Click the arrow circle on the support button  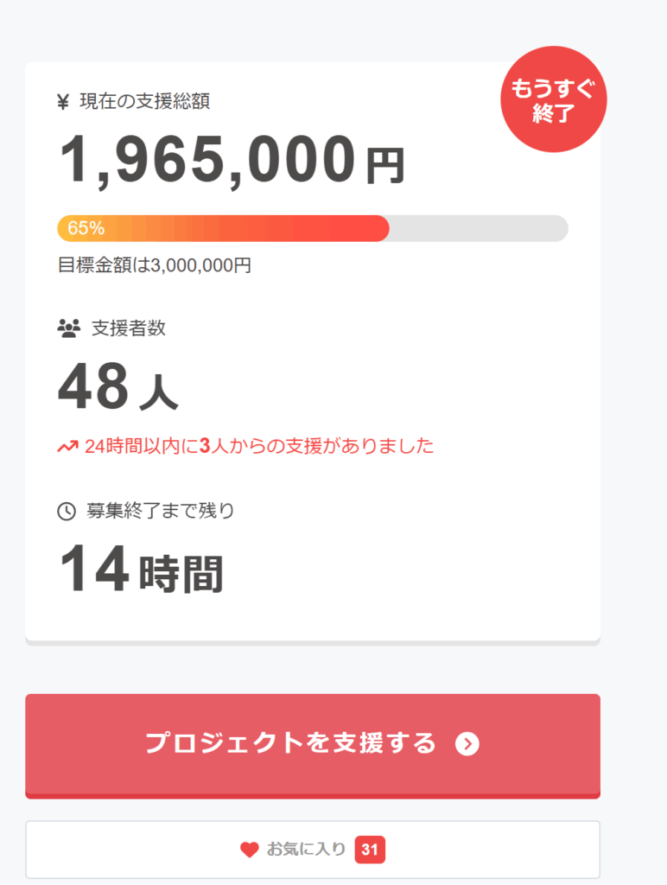[x=467, y=743]
